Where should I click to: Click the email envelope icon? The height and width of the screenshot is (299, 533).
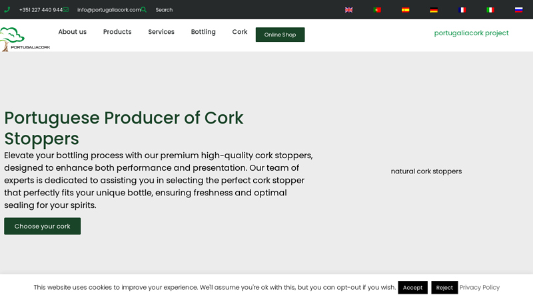[66, 10]
